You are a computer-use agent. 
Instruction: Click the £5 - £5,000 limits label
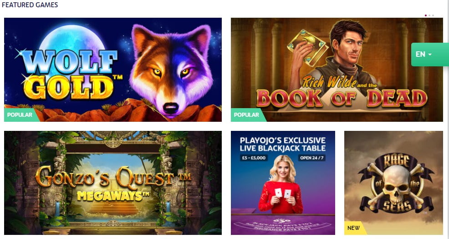(x=253, y=158)
